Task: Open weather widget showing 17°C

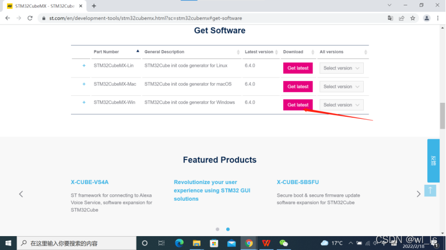Action: (x=332, y=243)
